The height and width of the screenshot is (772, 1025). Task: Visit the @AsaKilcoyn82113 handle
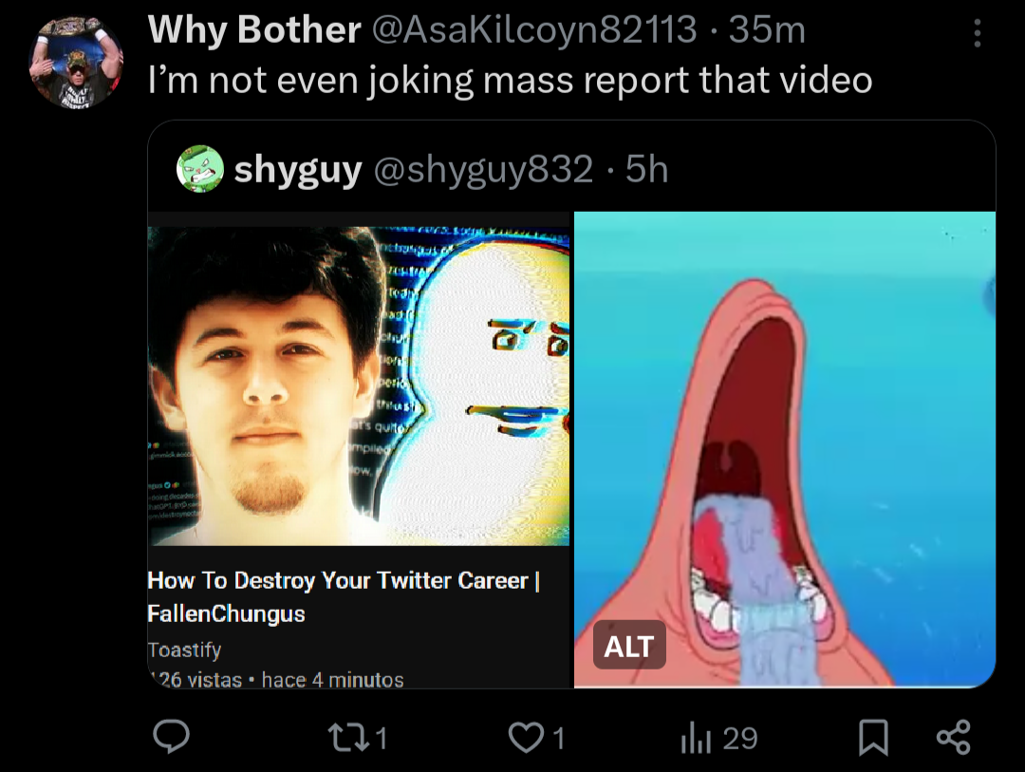coord(534,29)
